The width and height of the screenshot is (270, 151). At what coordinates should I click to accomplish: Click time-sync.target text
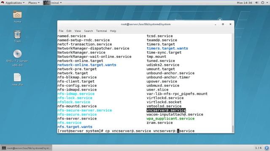point(164,52)
